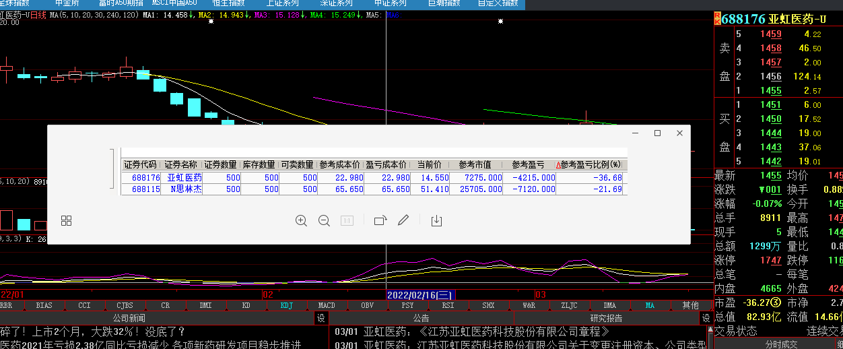
Task: Select the KDJ indicator tab
Action: point(286,305)
